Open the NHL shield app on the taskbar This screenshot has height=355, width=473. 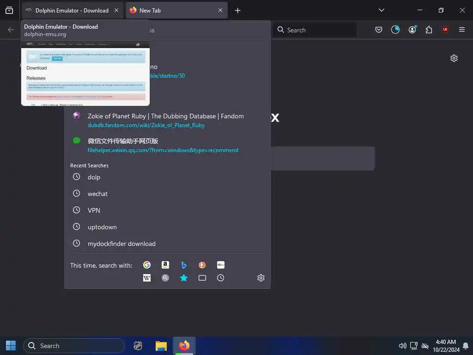click(x=138, y=346)
